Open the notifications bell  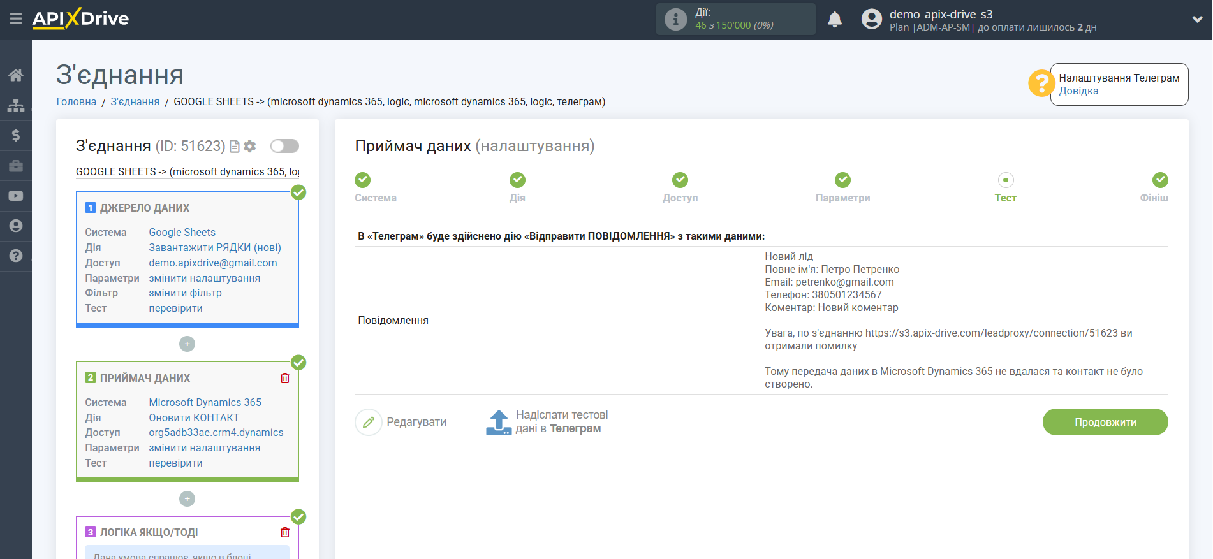pyautogui.click(x=835, y=20)
